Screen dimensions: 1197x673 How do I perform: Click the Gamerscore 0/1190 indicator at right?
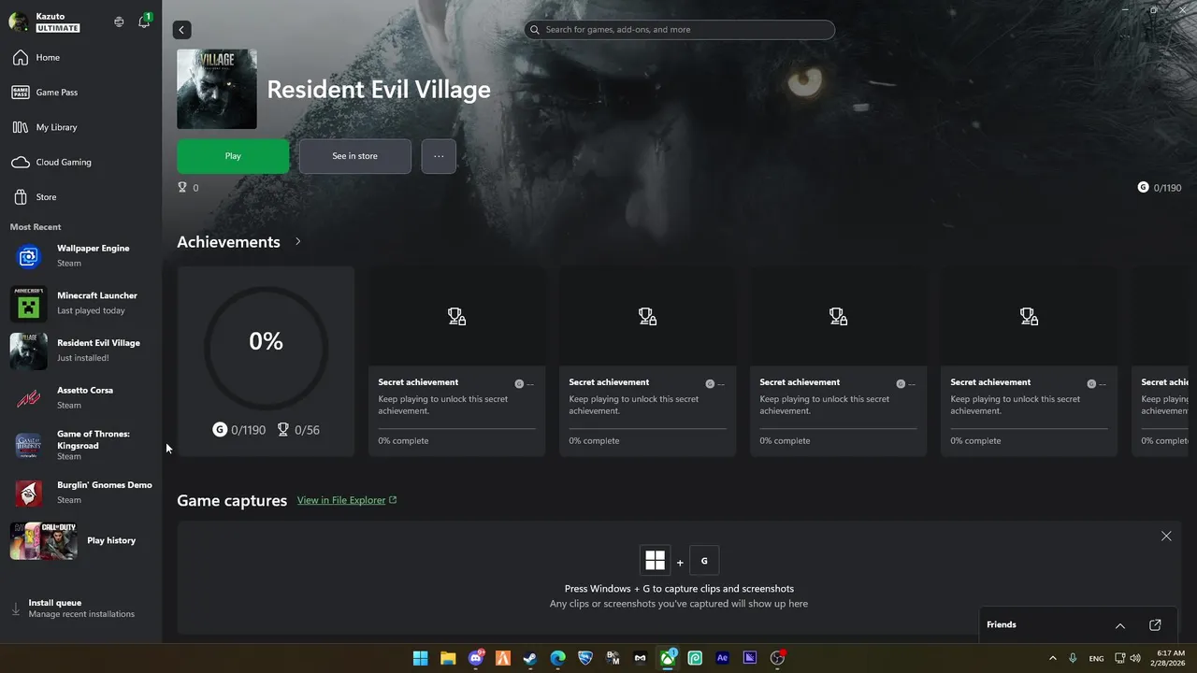click(x=1159, y=188)
